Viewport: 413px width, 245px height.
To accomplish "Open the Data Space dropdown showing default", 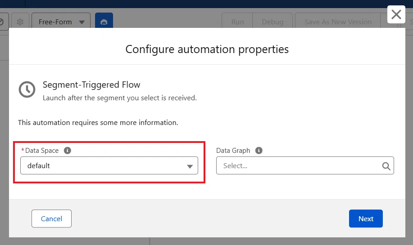I will [x=109, y=165].
